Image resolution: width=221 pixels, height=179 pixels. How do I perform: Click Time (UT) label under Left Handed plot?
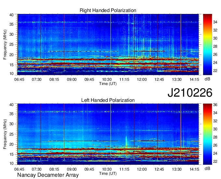[108, 173]
